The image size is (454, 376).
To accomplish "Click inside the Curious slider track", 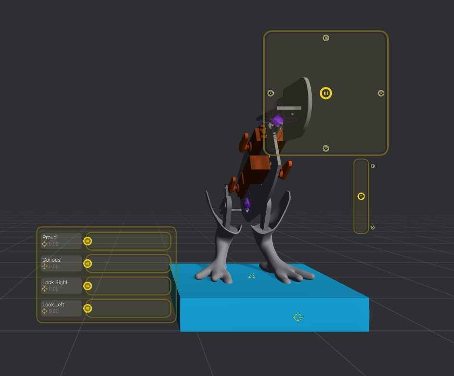I will click(x=128, y=264).
